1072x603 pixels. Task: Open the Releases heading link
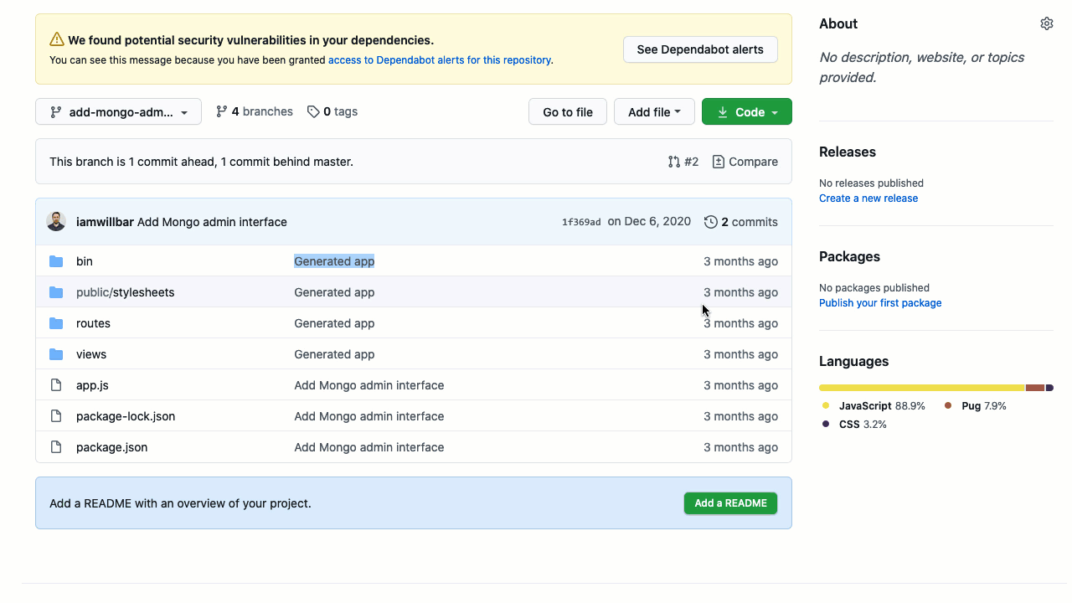click(x=848, y=152)
